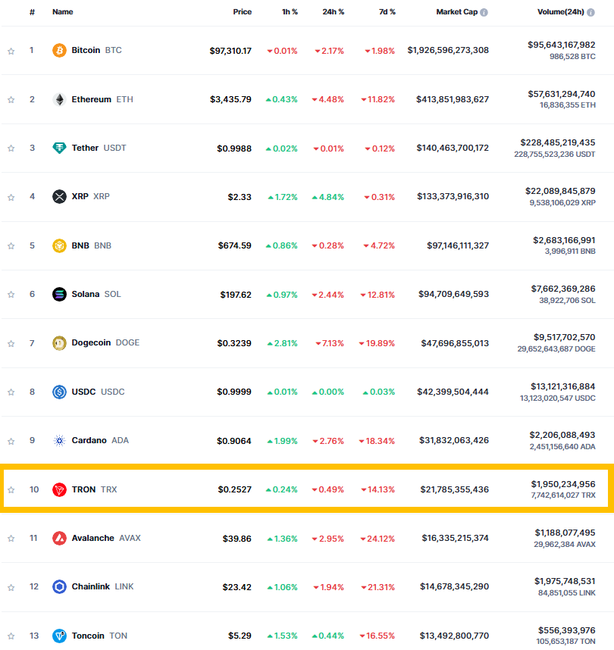
Task: Favorite TRON using its star
Action: pos(11,490)
